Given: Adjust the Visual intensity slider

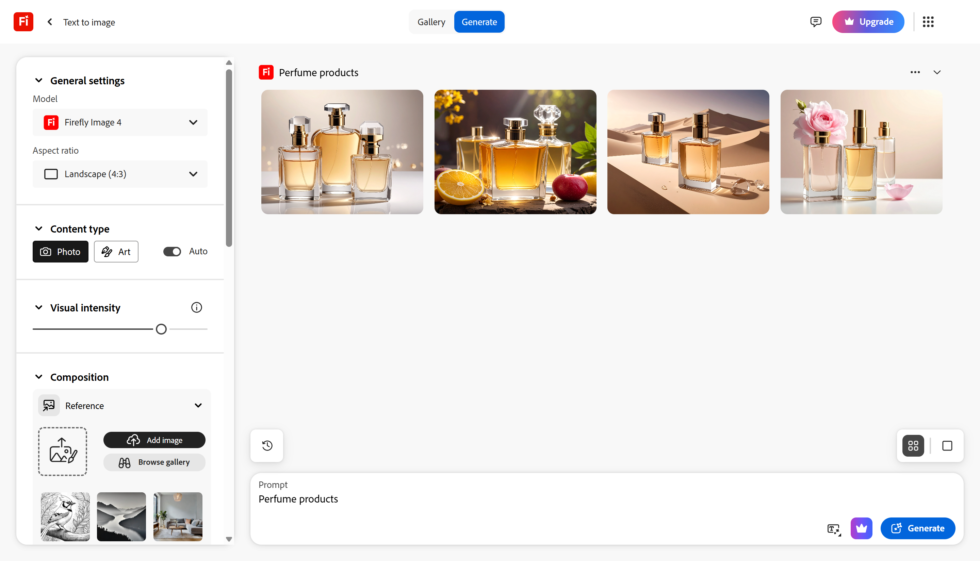Looking at the screenshot, I should pos(161,329).
